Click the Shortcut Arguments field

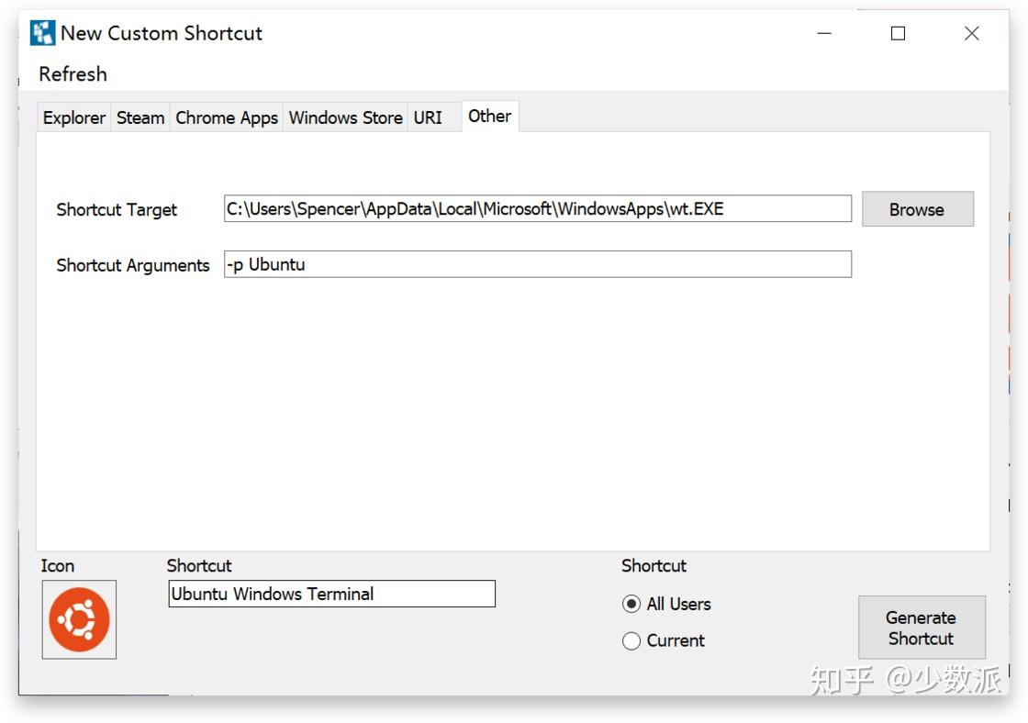click(x=538, y=264)
